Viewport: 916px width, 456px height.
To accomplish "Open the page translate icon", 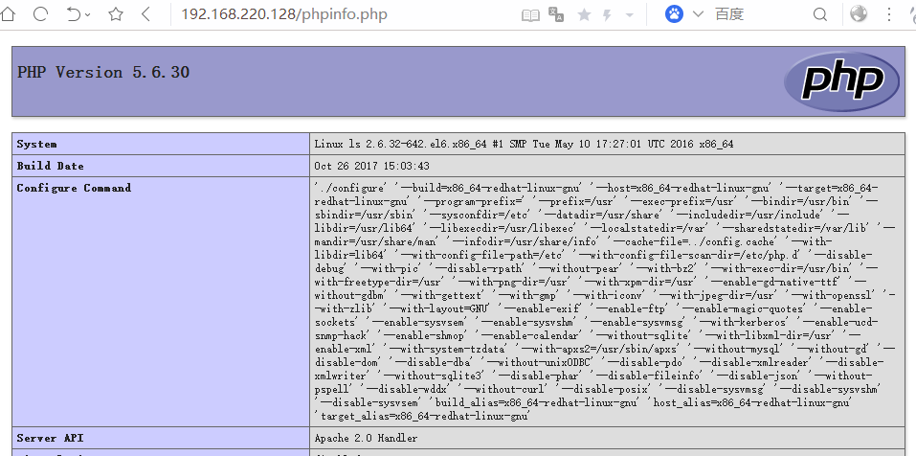I will click(x=556, y=14).
